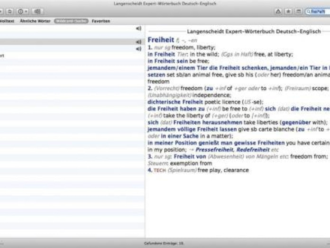330x248 pixels.
Task: Play pronunciation in the first result row
Action: [138, 28]
